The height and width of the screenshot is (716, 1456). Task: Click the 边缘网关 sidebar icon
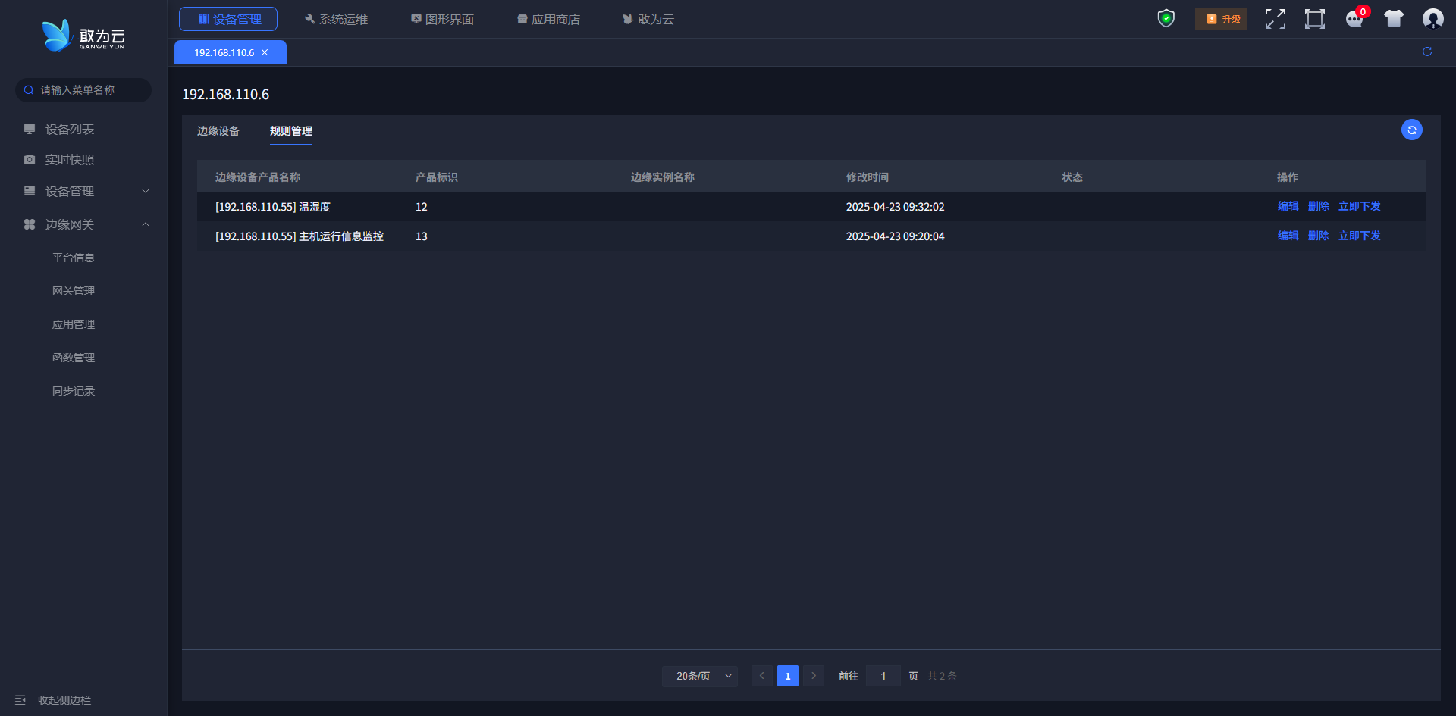pos(30,224)
